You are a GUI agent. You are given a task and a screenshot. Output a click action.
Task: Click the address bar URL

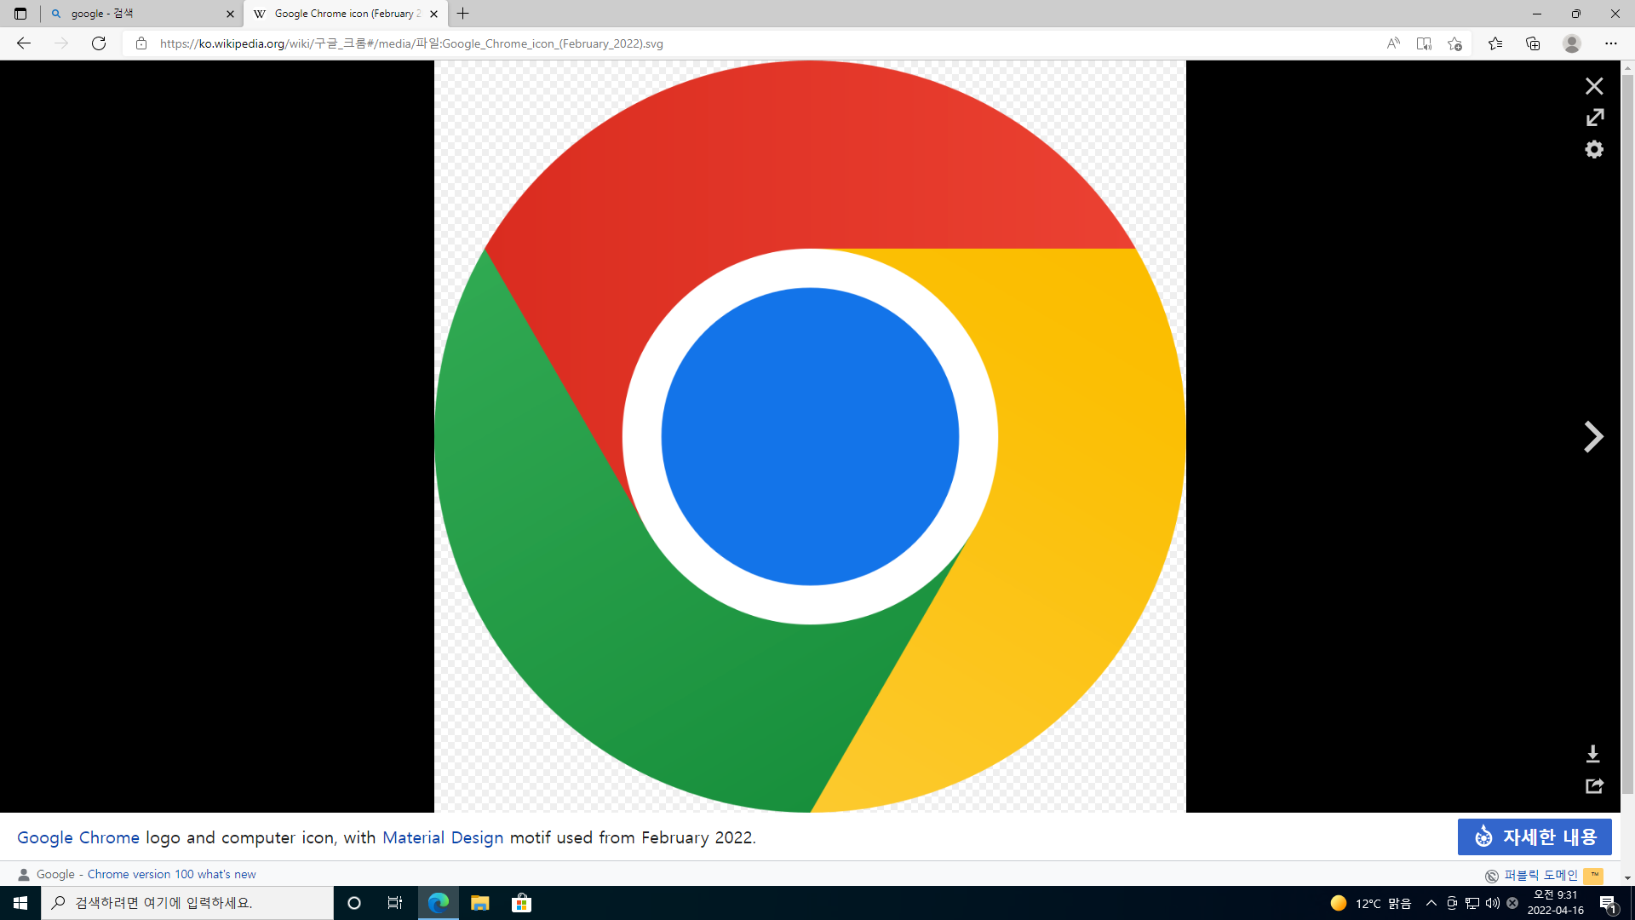411,43
